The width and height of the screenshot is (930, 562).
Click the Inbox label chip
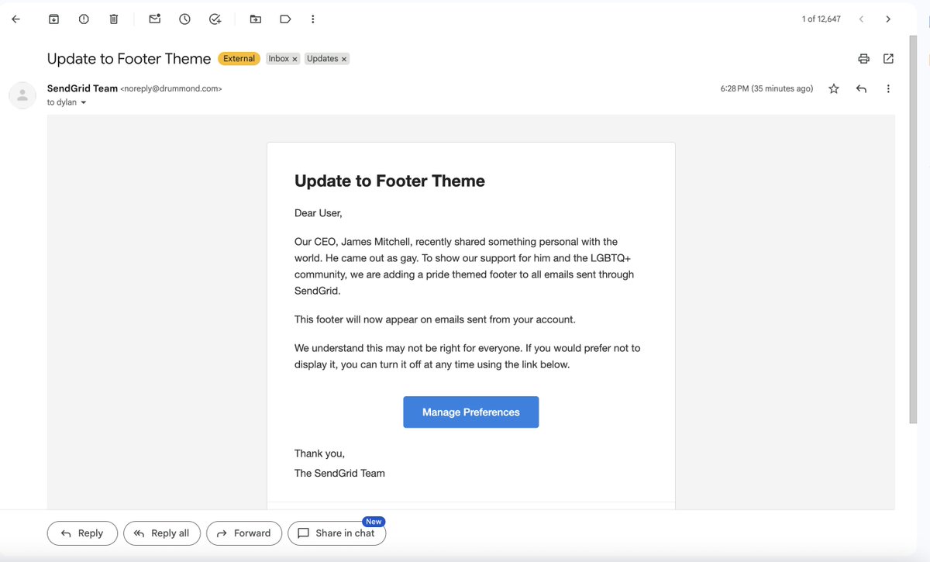coord(279,59)
